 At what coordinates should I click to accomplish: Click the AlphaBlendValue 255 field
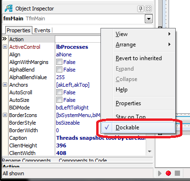tap(60, 77)
